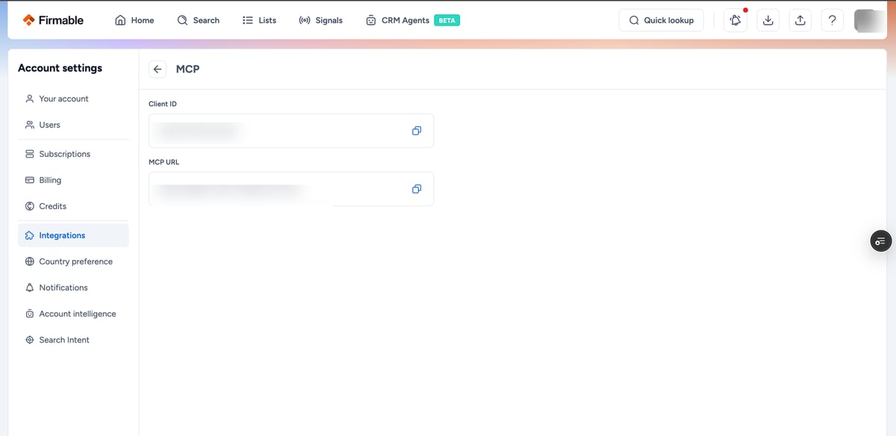Copy the MCP URL value
This screenshot has width=896, height=436.
(417, 189)
